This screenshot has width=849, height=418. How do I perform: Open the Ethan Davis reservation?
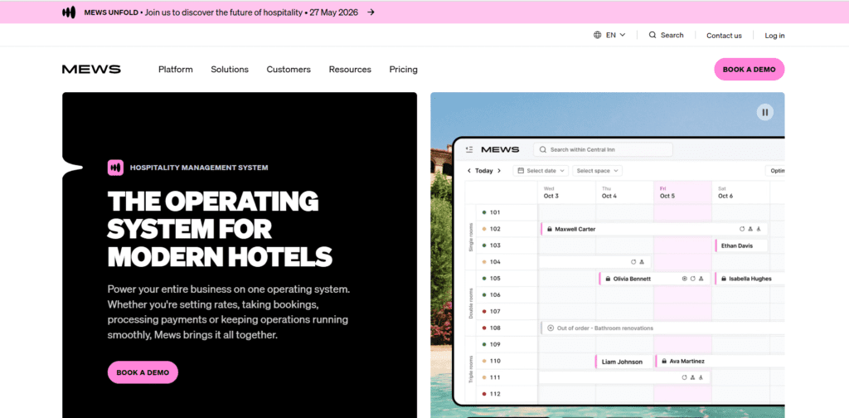point(741,245)
